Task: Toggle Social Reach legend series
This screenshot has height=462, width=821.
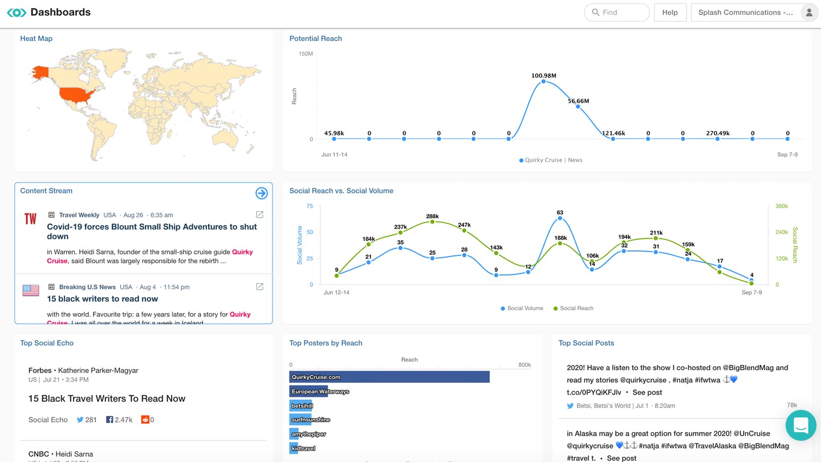Action: coord(573,309)
